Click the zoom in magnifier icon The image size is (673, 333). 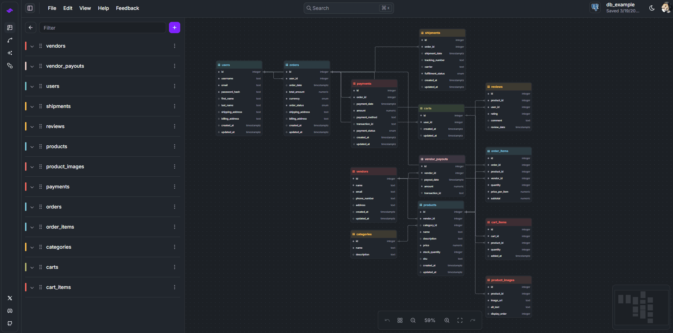tap(447, 320)
